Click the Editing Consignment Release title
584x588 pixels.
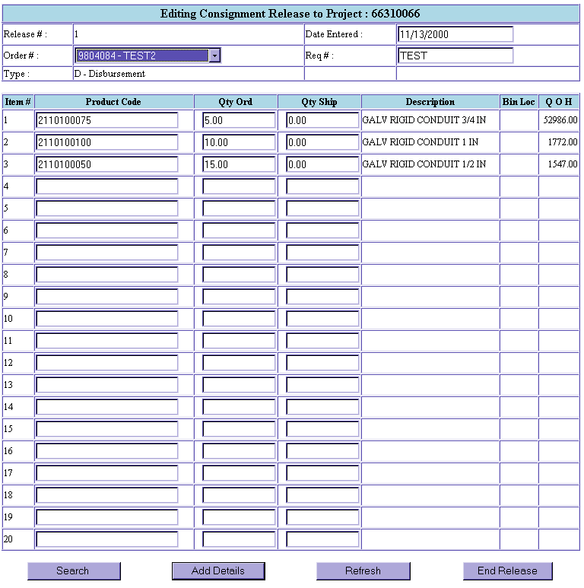pos(290,14)
